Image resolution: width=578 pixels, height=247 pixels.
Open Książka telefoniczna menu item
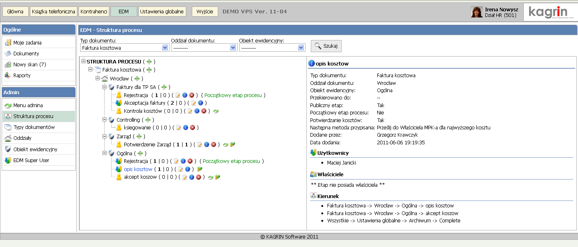tap(53, 12)
